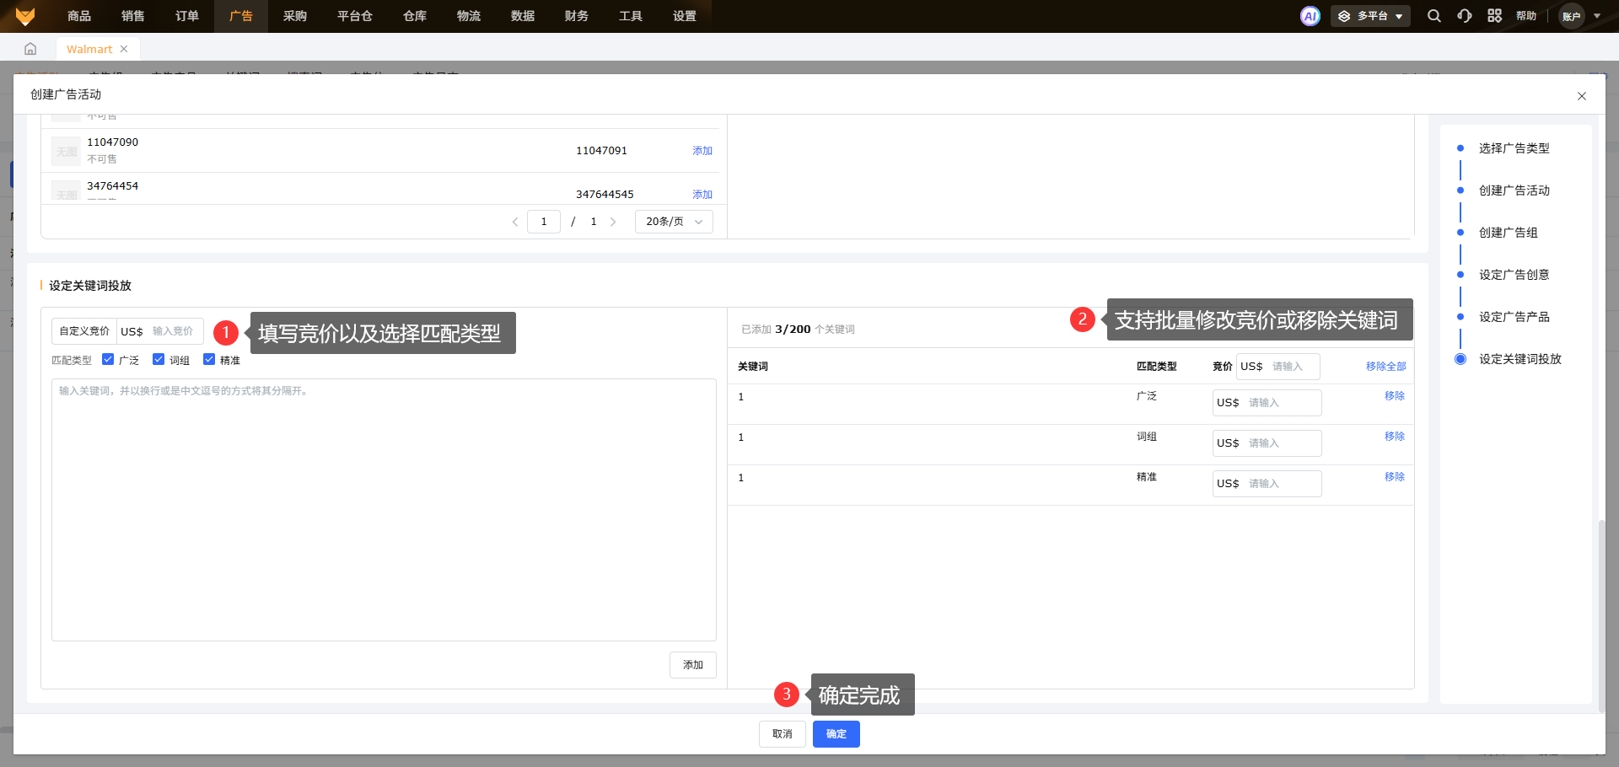Open the 物流 menu
The width and height of the screenshot is (1619, 767).
click(469, 16)
